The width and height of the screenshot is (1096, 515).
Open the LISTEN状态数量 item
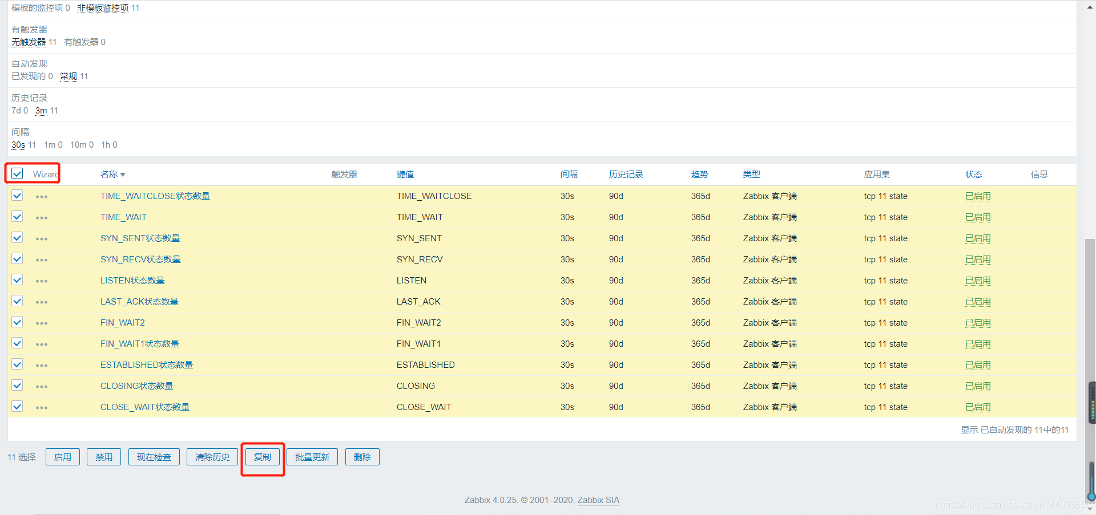click(x=132, y=281)
